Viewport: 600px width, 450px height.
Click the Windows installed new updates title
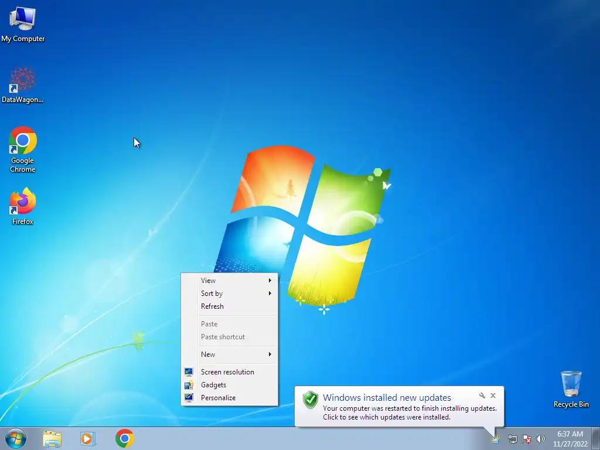387,398
